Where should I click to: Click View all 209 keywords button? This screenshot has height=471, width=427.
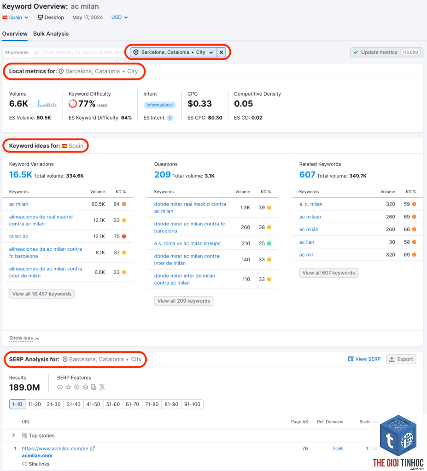[x=183, y=301]
